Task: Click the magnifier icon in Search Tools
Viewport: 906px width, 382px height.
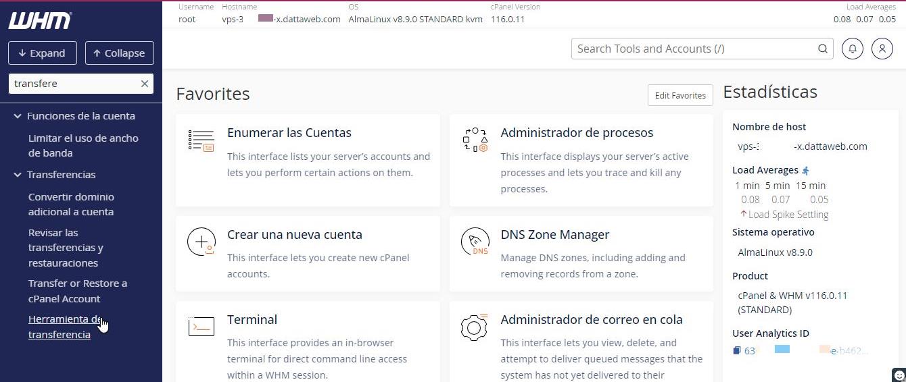Action: point(822,49)
